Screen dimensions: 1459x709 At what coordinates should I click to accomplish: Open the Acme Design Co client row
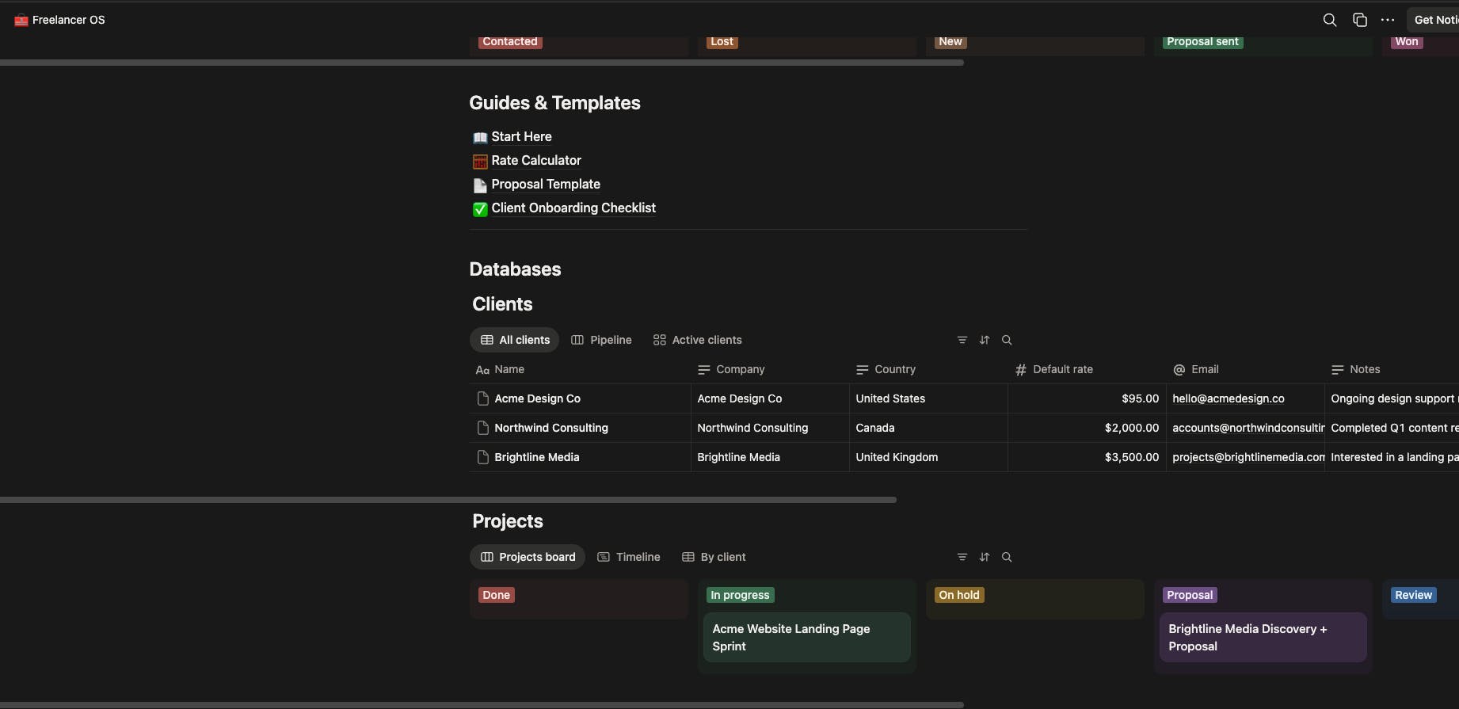click(537, 398)
